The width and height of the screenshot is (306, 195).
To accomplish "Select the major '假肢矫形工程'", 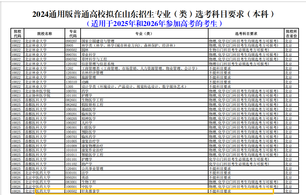I will tap(93, 105).
